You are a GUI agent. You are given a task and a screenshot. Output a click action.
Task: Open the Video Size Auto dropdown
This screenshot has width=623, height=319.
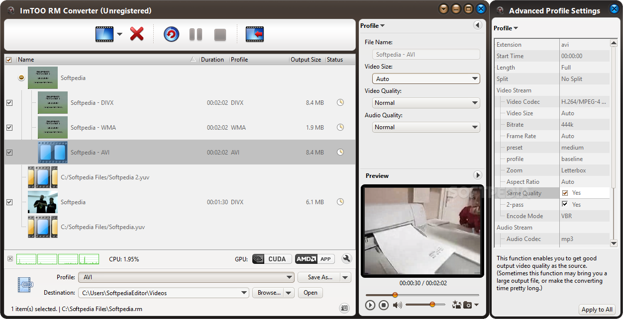coord(426,79)
